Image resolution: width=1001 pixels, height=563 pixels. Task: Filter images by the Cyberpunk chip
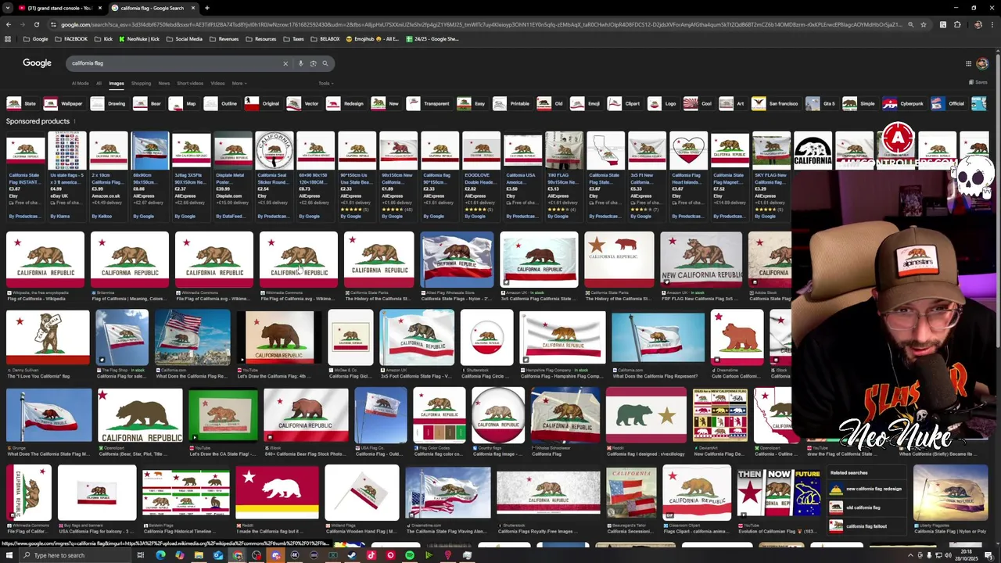tap(903, 103)
